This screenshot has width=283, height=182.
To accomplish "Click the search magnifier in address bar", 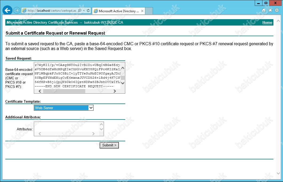I will tap(80, 10).
